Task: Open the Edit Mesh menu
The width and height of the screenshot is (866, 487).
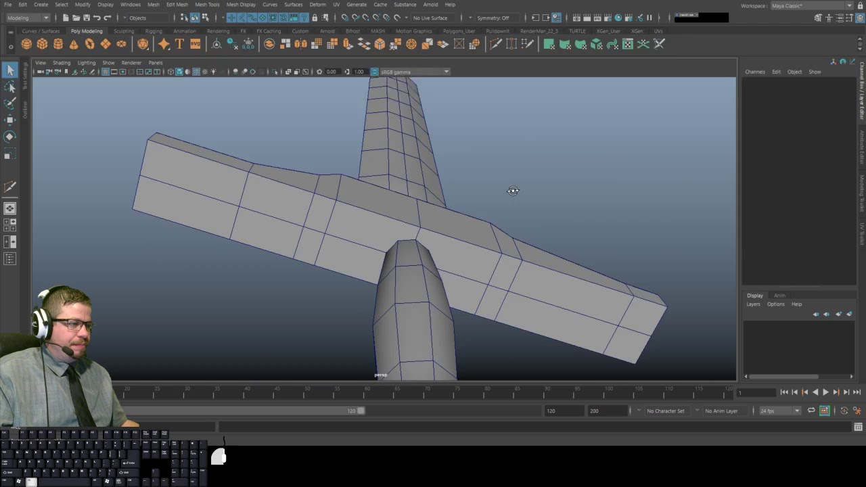Action: (x=177, y=5)
